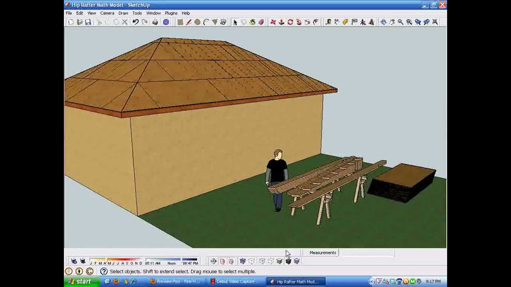511x287 pixels.
Task: Select the Dimension tool
Action: point(337,22)
